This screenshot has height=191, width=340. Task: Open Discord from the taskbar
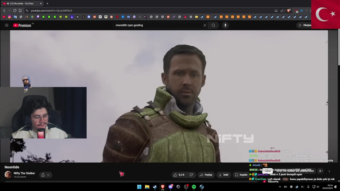(170, 187)
